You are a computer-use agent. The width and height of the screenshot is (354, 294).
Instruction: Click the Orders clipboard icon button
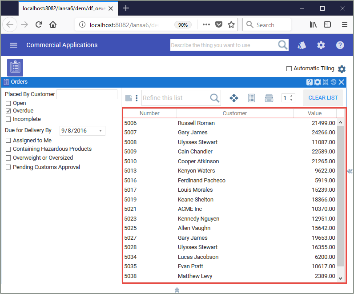click(x=15, y=67)
